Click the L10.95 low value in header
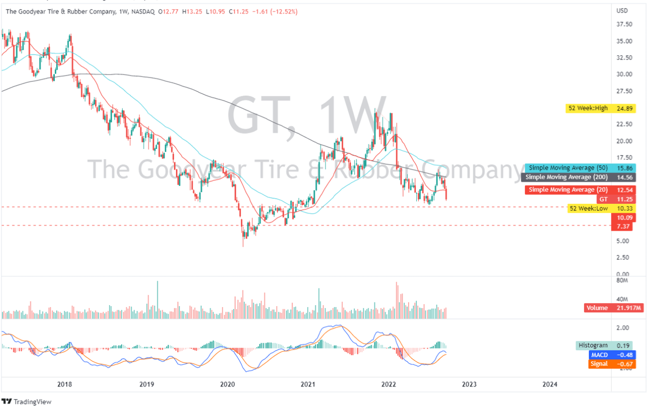 pyautogui.click(x=215, y=11)
